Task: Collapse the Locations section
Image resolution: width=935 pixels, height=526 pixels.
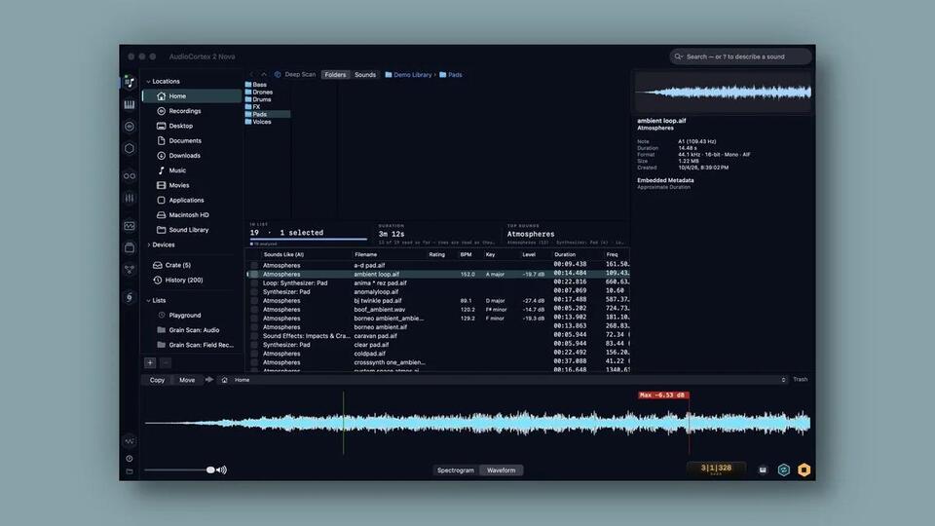Action: (x=148, y=81)
